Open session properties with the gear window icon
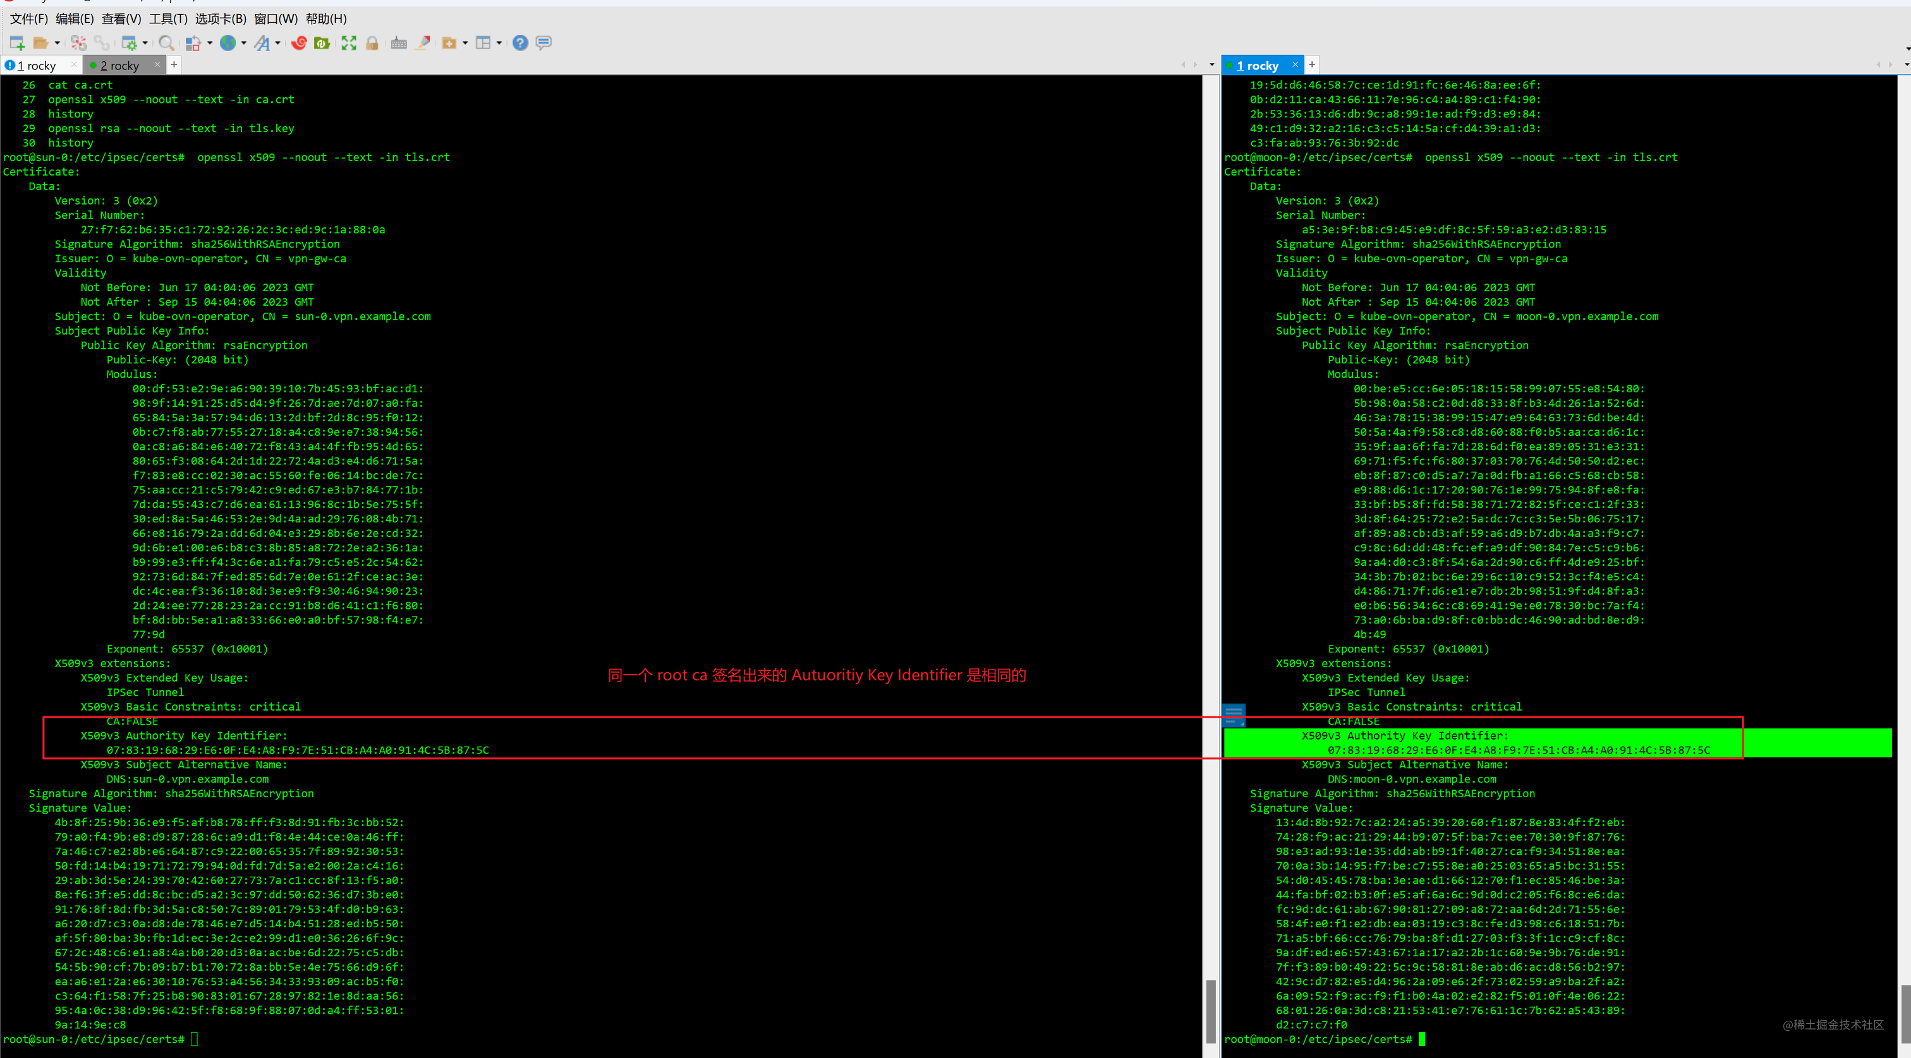 [129, 43]
